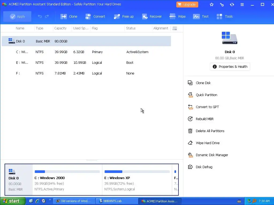Viewport: 274px width, 205px height.
Task: Click the Quick Partition label
Action: [206, 95]
